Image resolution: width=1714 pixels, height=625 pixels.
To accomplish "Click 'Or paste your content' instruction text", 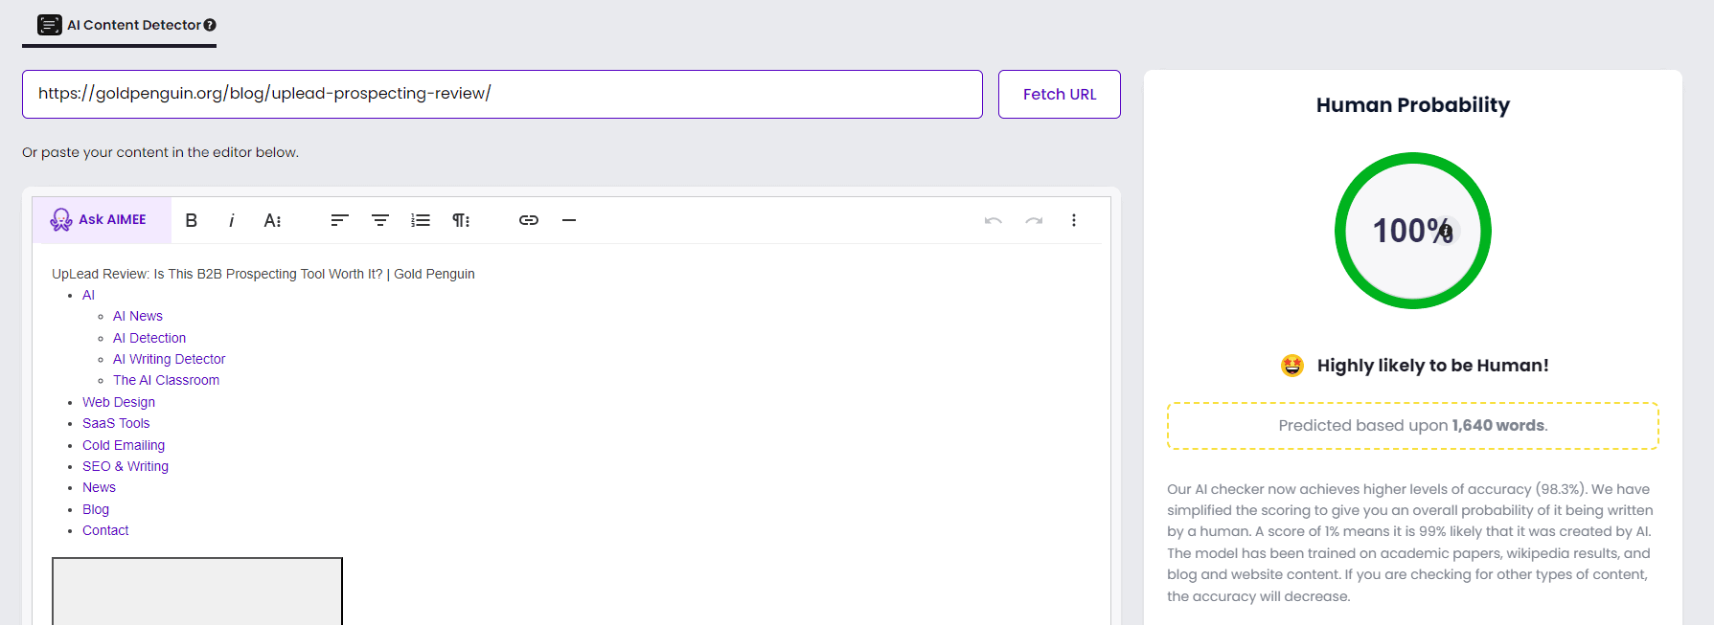I will [160, 152].
